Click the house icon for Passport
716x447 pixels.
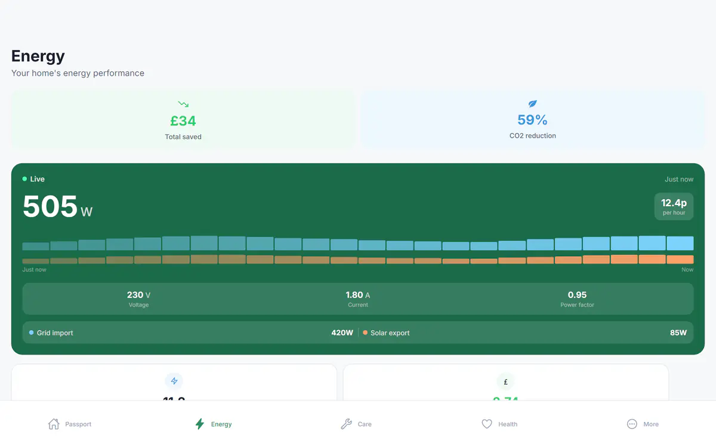click(54, 424)
